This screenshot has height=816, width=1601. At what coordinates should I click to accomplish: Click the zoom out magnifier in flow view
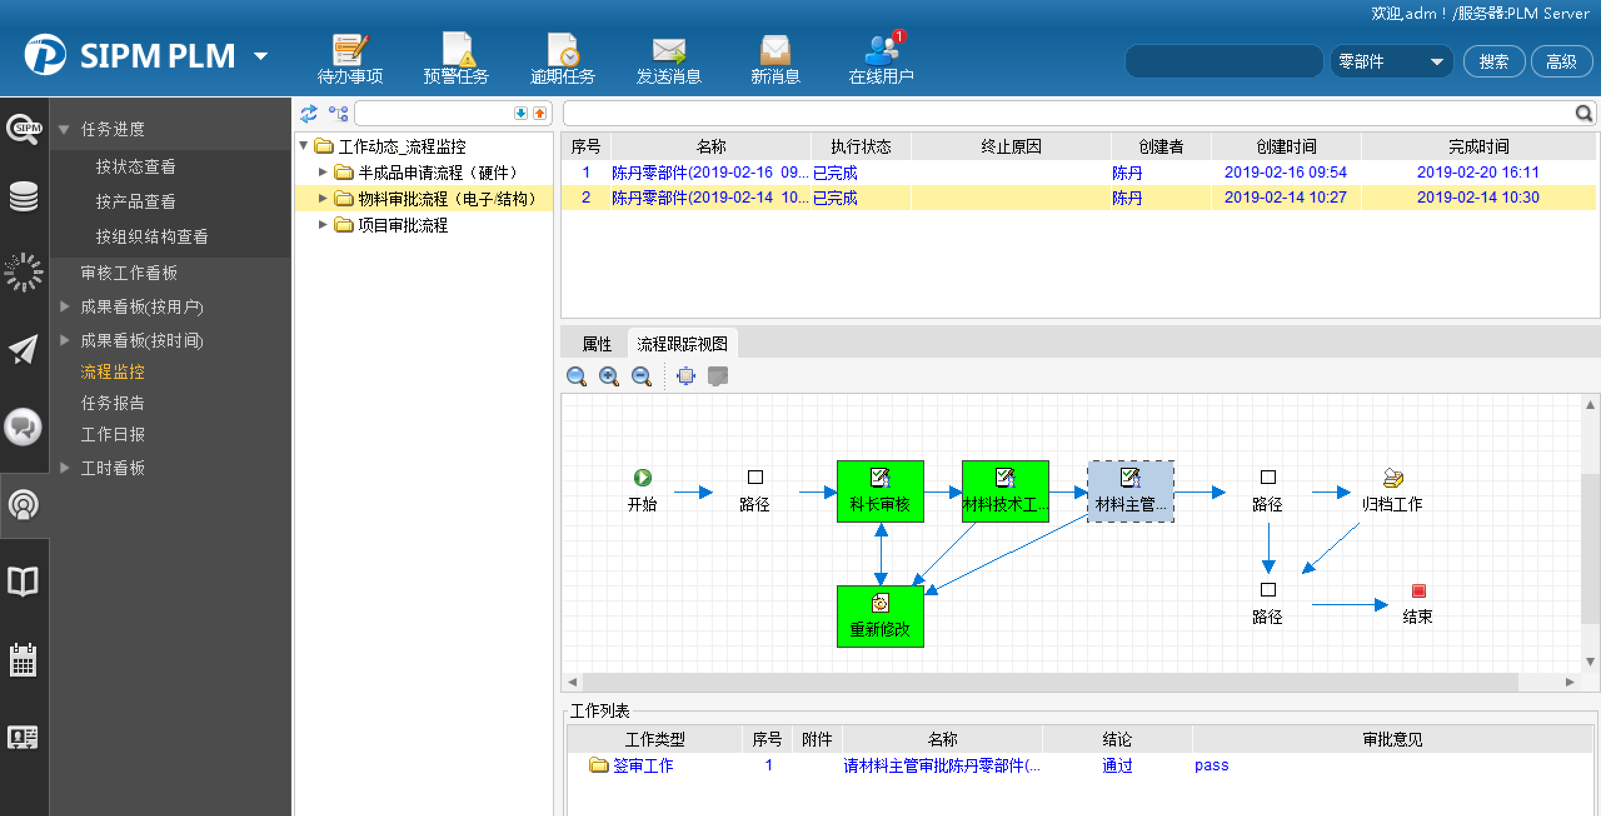pos(641,376)
